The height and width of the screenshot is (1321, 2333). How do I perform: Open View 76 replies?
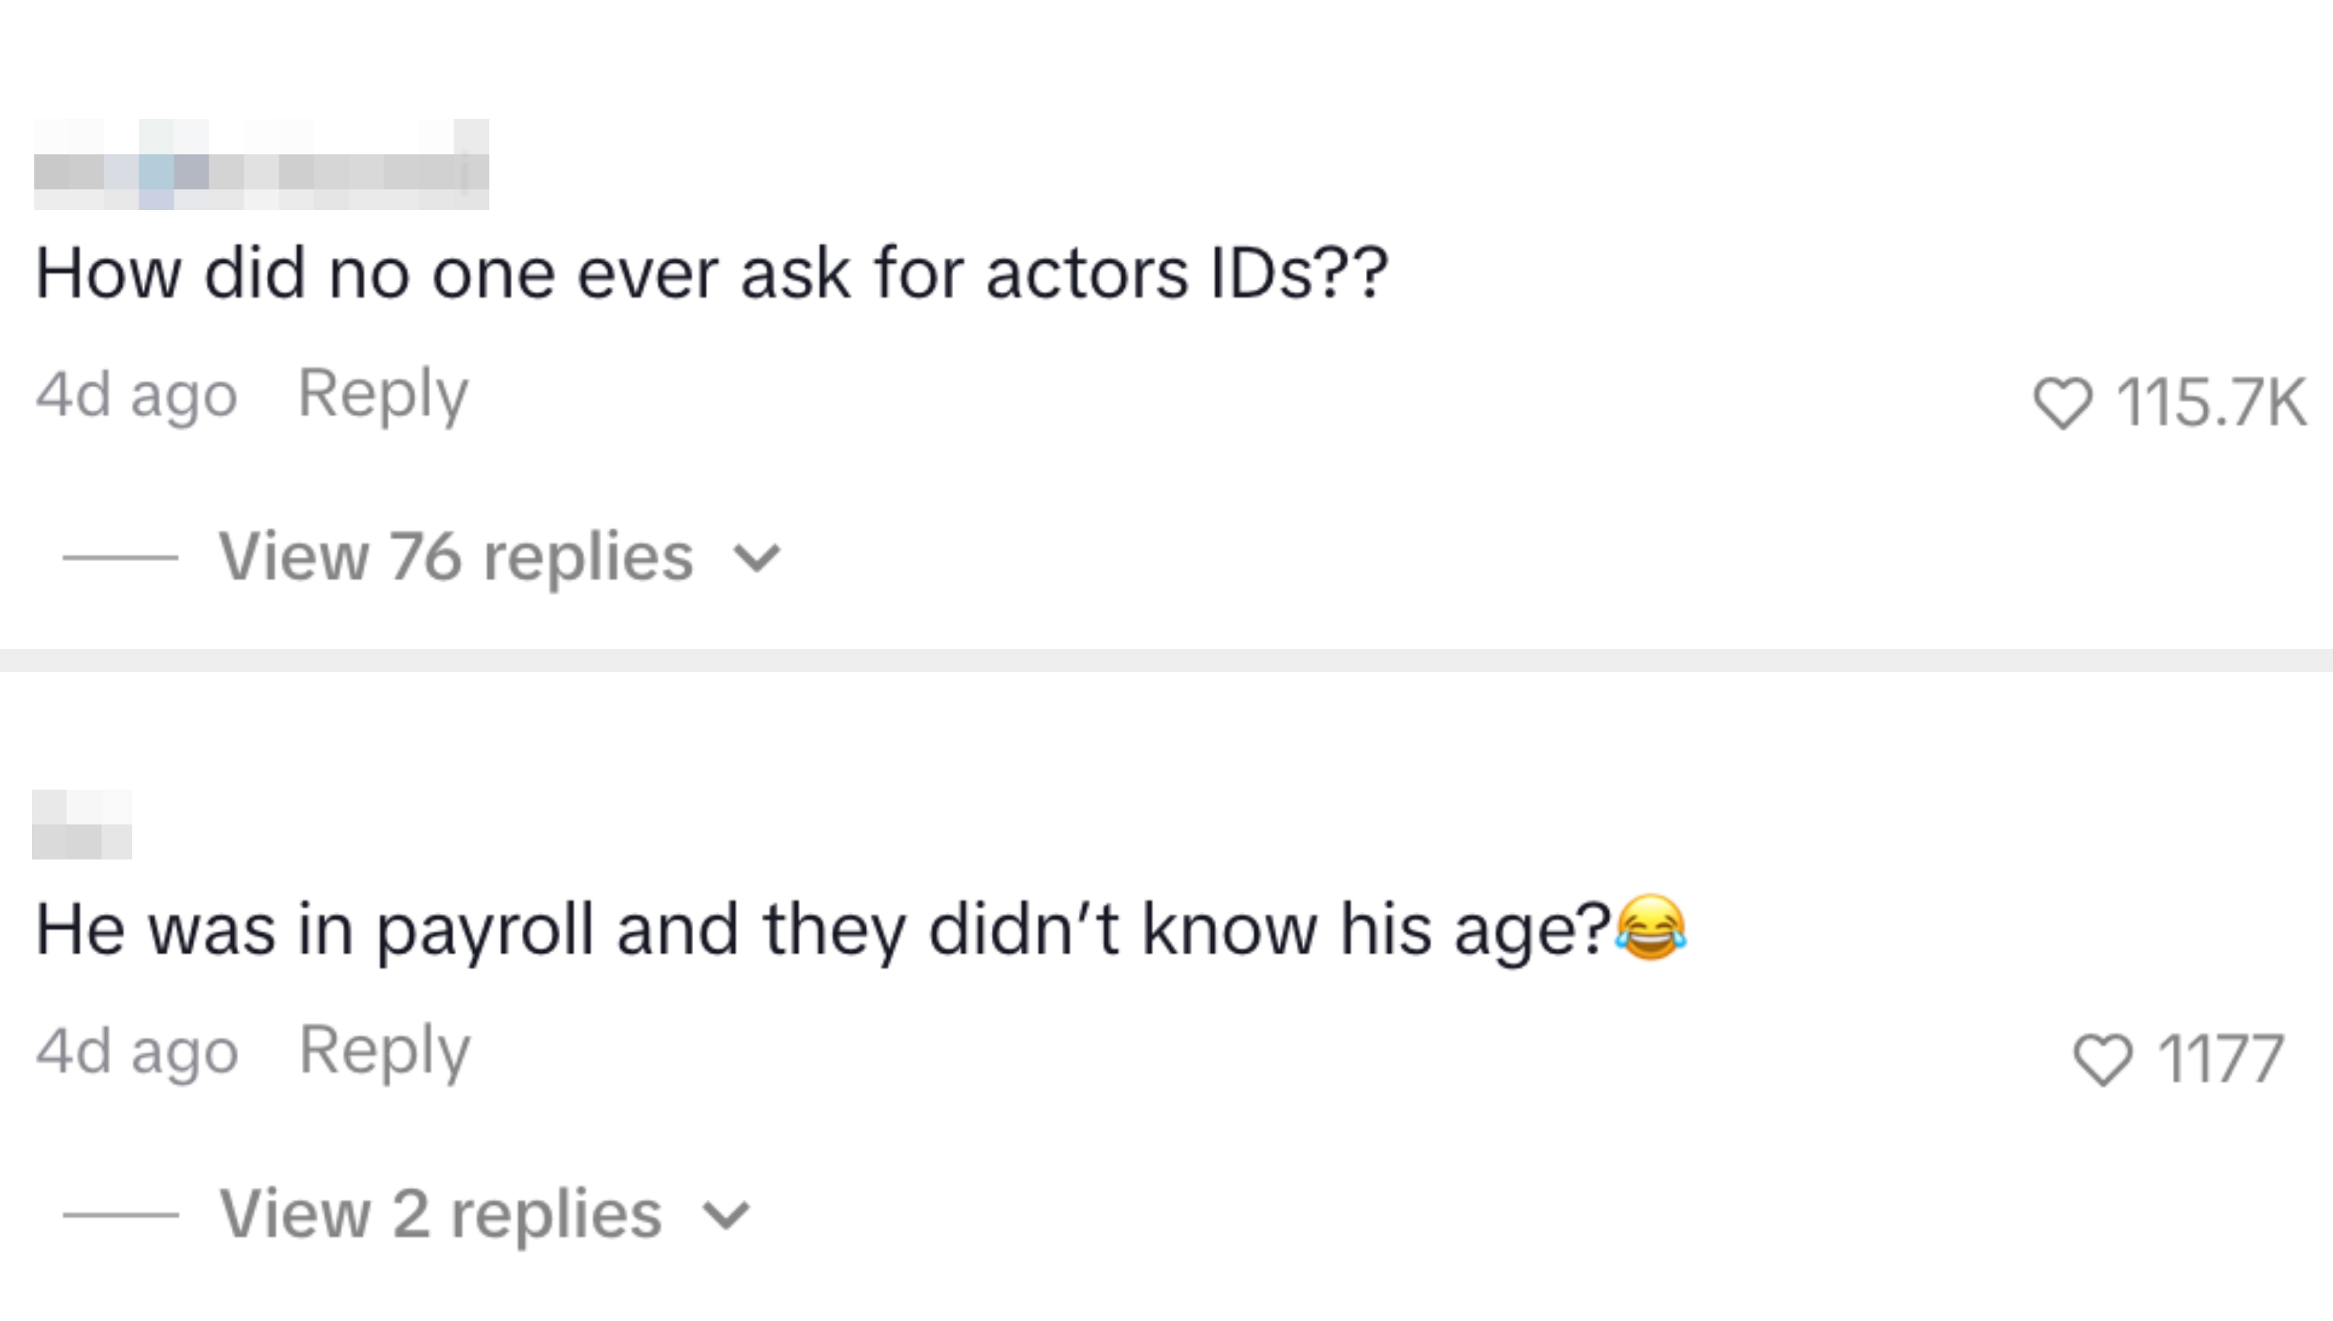click(455, 556)
